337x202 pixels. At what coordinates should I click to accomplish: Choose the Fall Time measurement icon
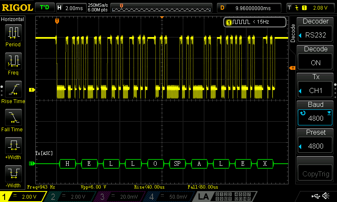[13, 117]
